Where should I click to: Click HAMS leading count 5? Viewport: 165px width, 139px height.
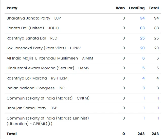tap(143, 68)
